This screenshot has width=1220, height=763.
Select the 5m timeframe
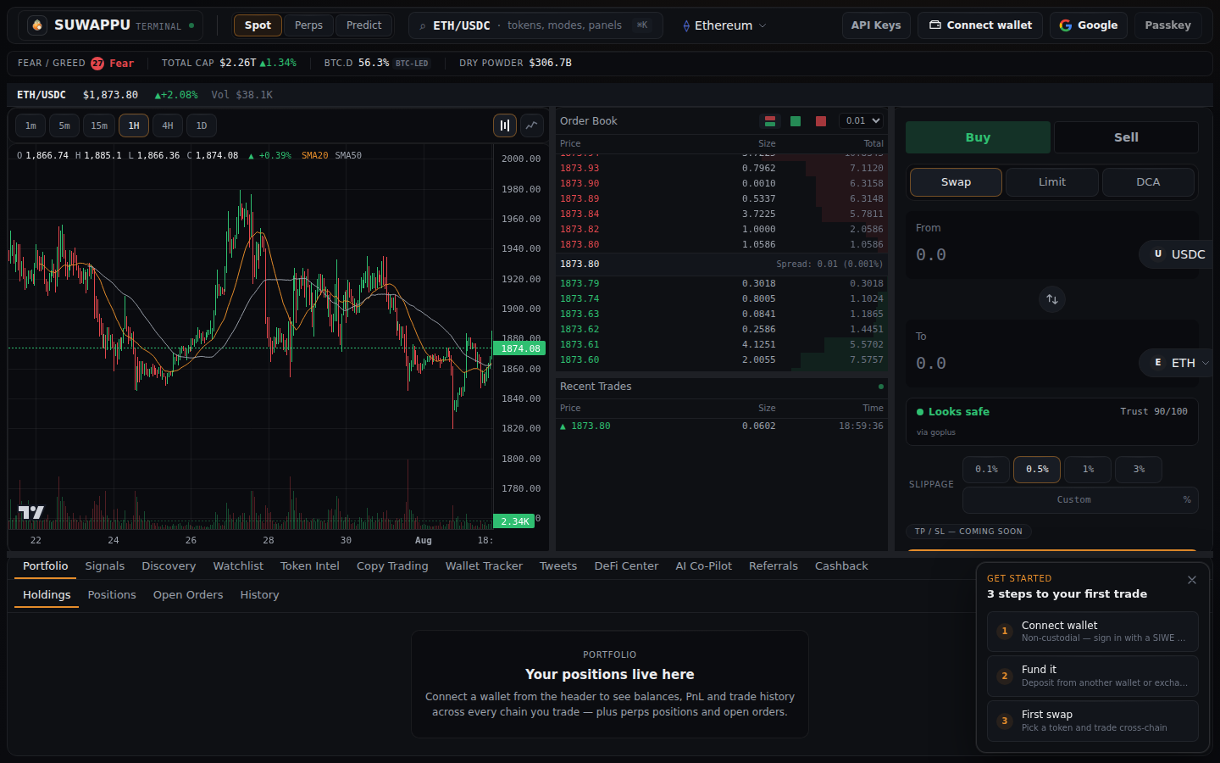tap(64, 125)
